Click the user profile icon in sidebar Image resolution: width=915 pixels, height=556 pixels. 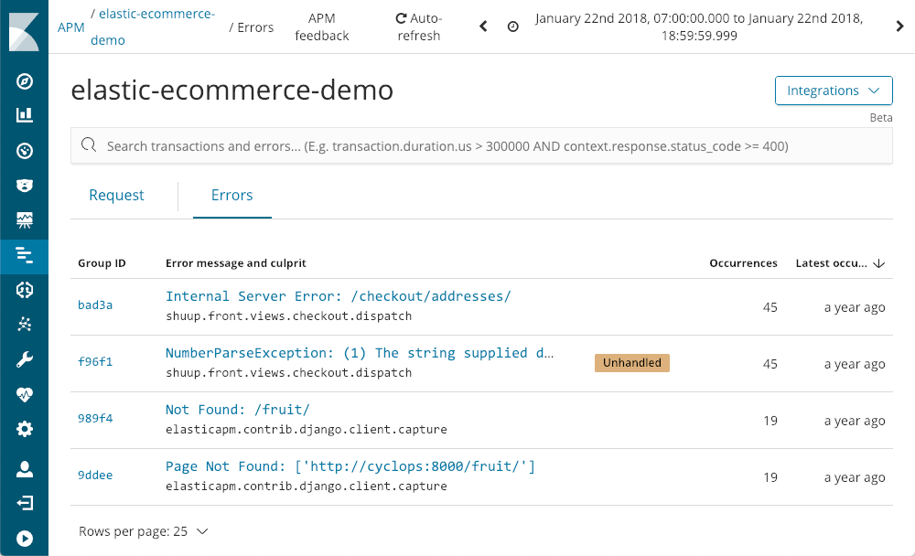point(25,470)
